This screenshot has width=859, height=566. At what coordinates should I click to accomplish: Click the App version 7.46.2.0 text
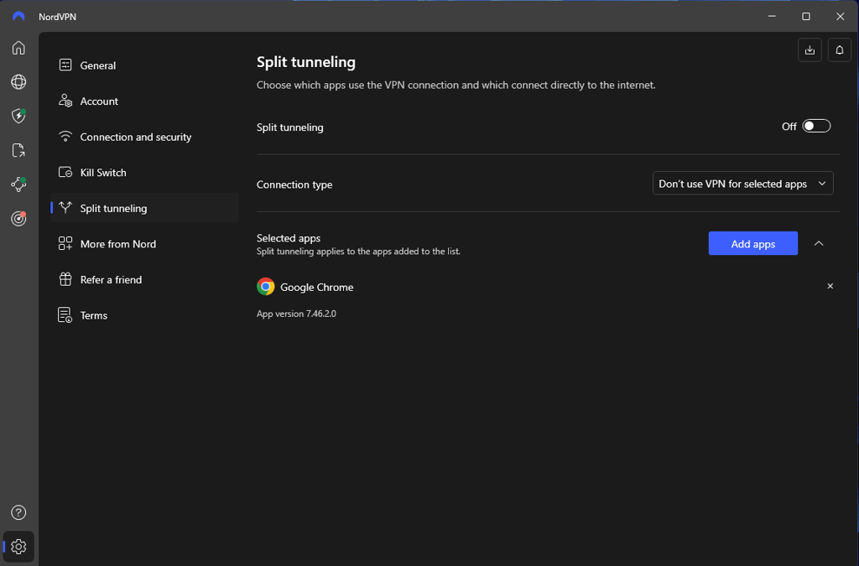click(296, 314)
